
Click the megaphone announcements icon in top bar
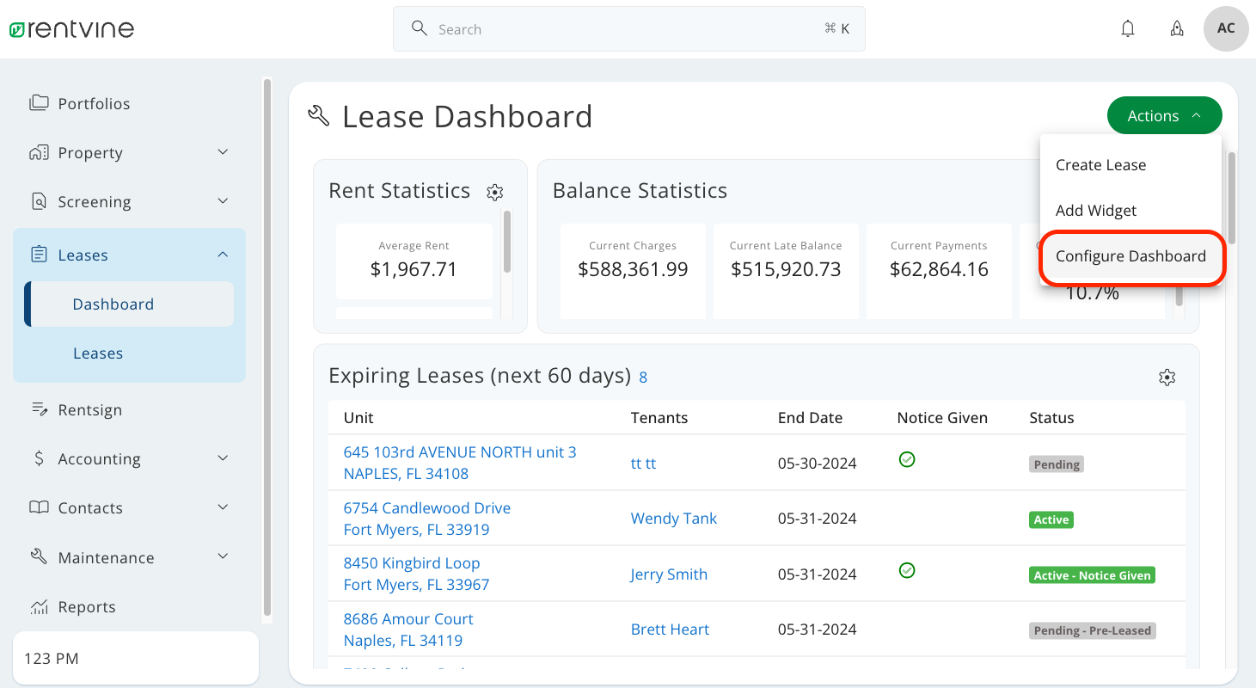(1177, 28)
